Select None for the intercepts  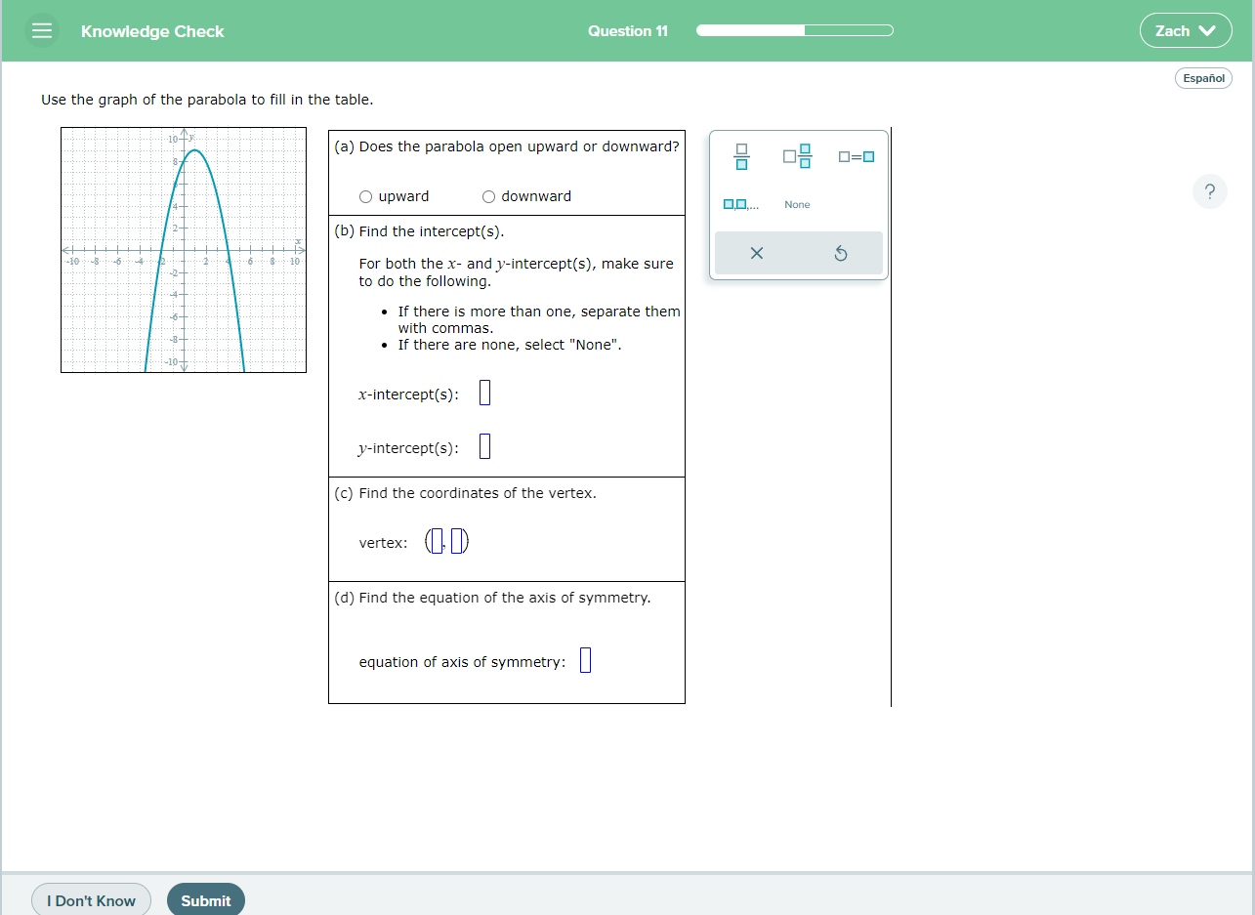[797, 204]
